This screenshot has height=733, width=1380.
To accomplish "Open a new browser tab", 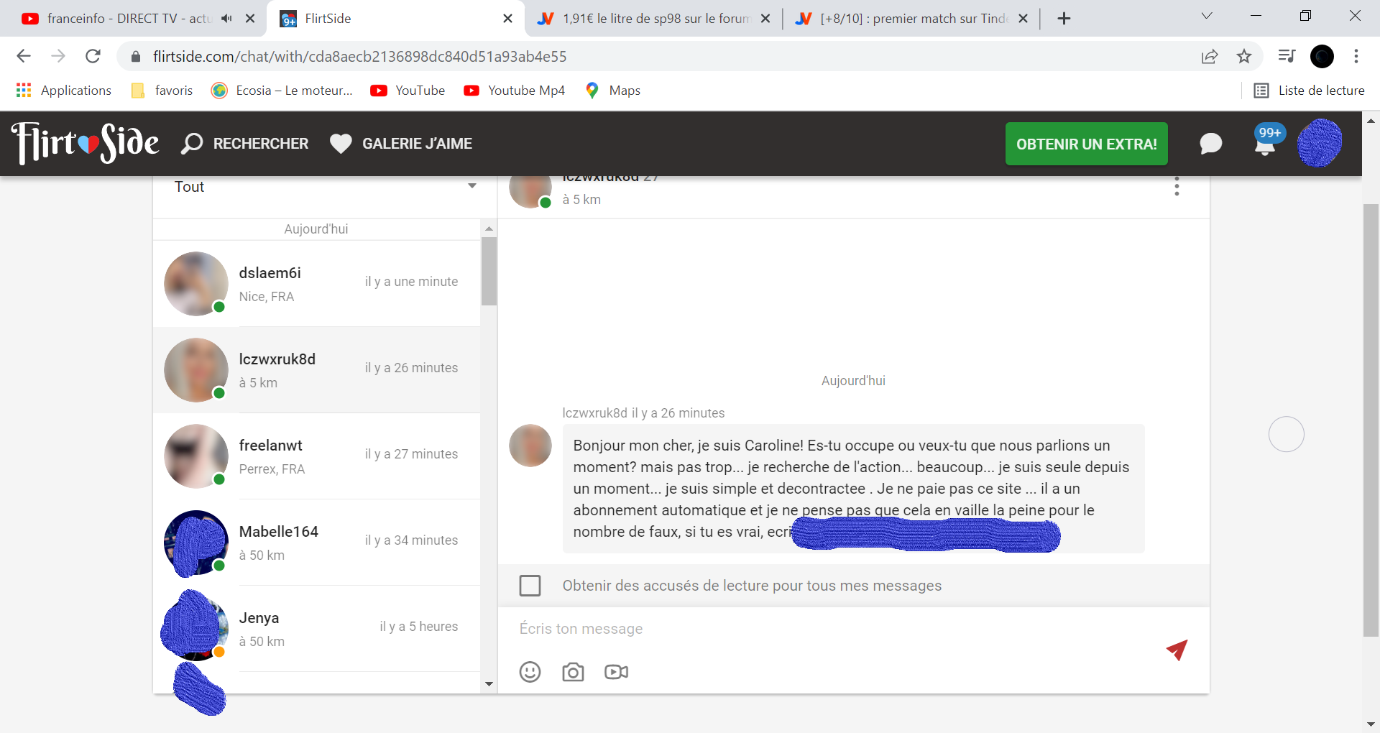I will pyautogui.click(x=1064, y=19).
